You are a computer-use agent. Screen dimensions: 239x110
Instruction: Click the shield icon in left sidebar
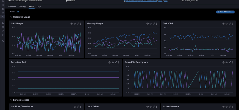point(3,31)
